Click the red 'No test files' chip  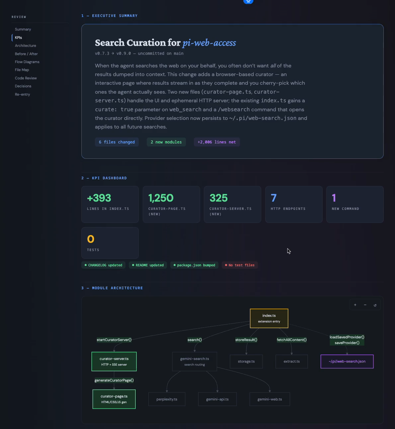[x=240, y=265]
